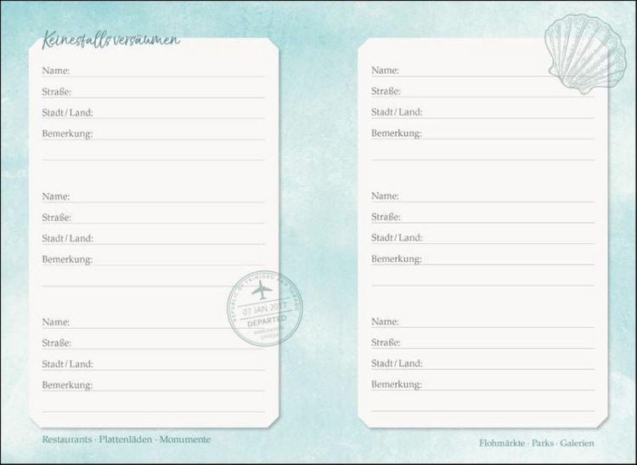Click the top Bemerkung line on the left card

click(153, 133)
